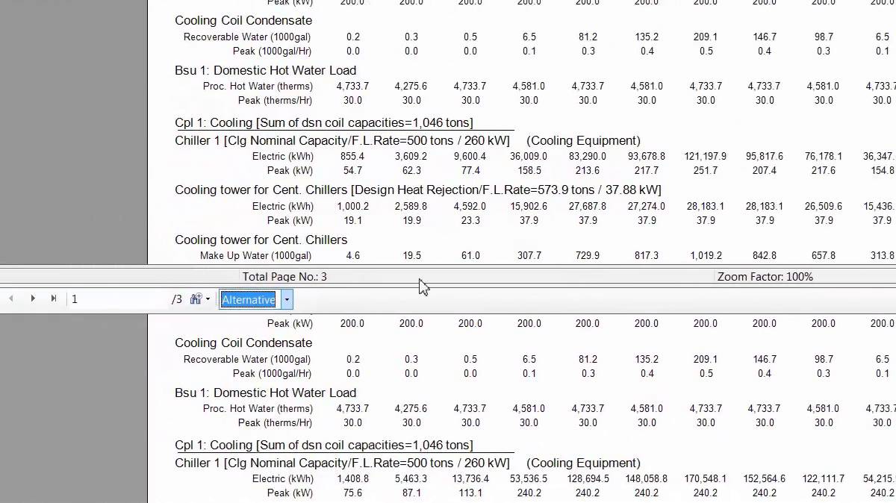
Task: Go to the previous report page
Action: (x=10, y=299)
